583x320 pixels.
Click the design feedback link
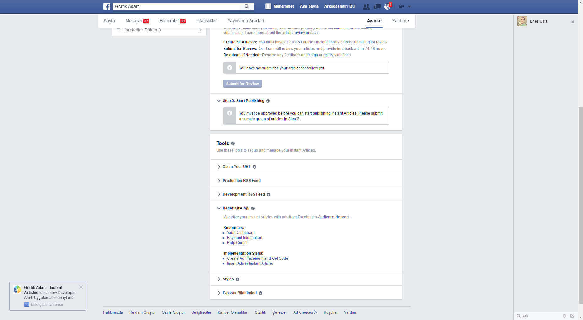click(x=312, y=55)
